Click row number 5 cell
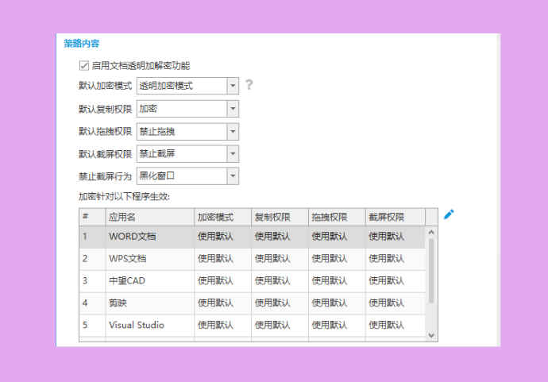Viewport: 548px width, 382px height. (x=92, y=326)
